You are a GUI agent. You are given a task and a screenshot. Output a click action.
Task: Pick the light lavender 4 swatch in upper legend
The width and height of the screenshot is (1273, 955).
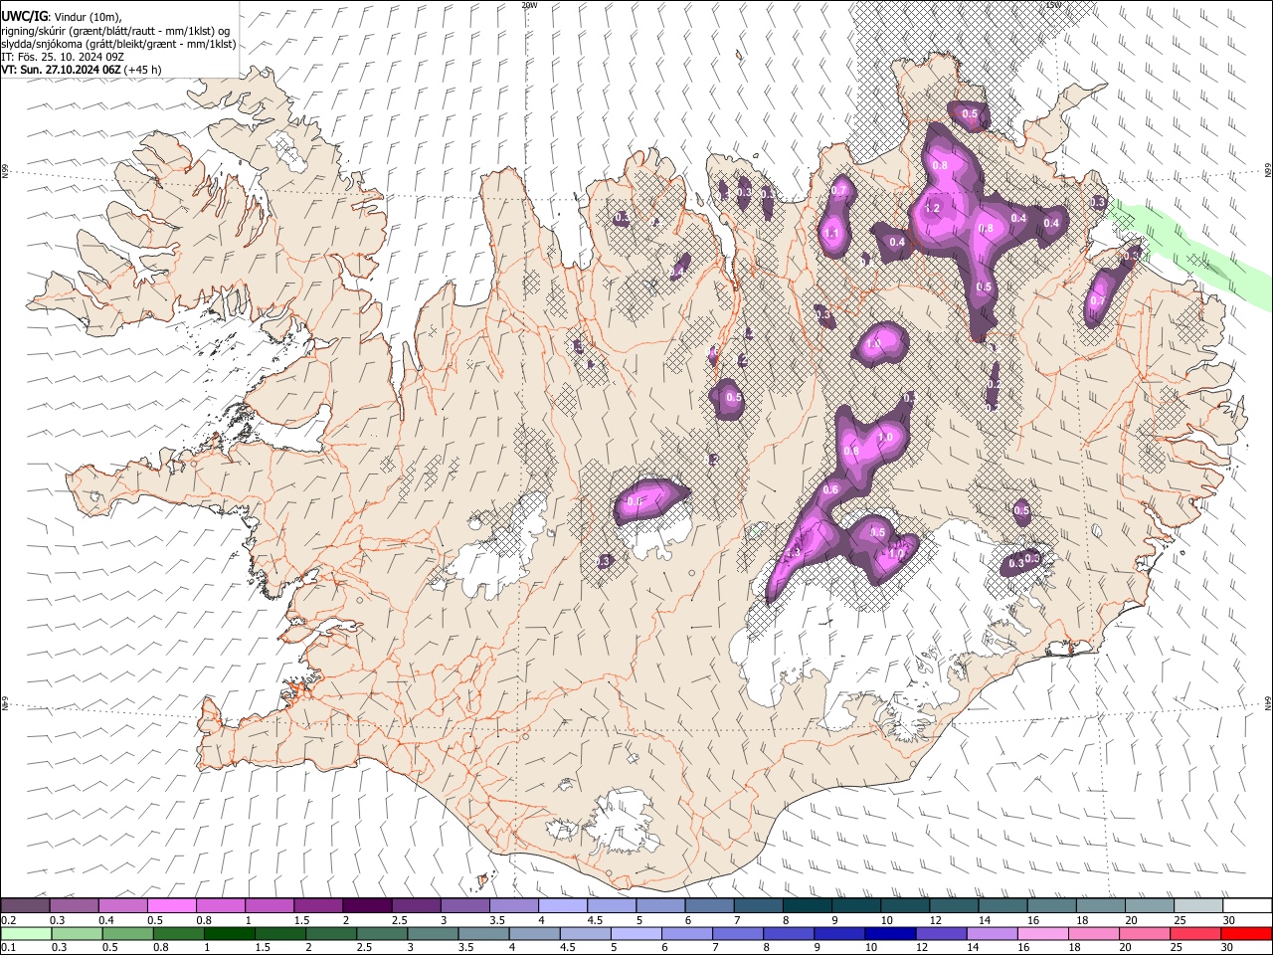562,906
